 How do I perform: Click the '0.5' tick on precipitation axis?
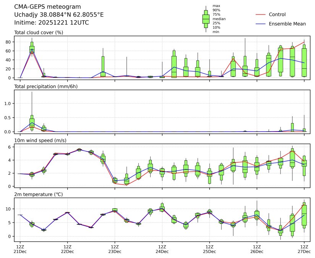7,118
